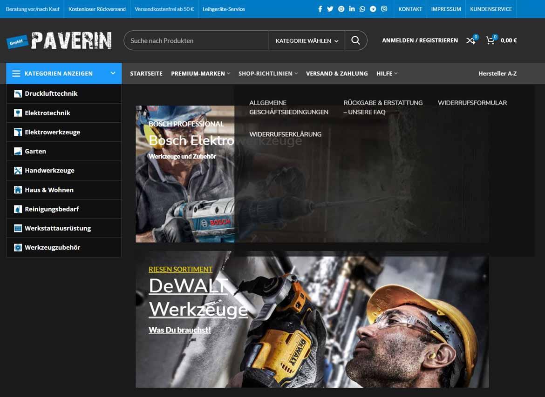Expand the Hilfe menu arrow
Viewport: 545px width, 397px height.
click(396, 73)
